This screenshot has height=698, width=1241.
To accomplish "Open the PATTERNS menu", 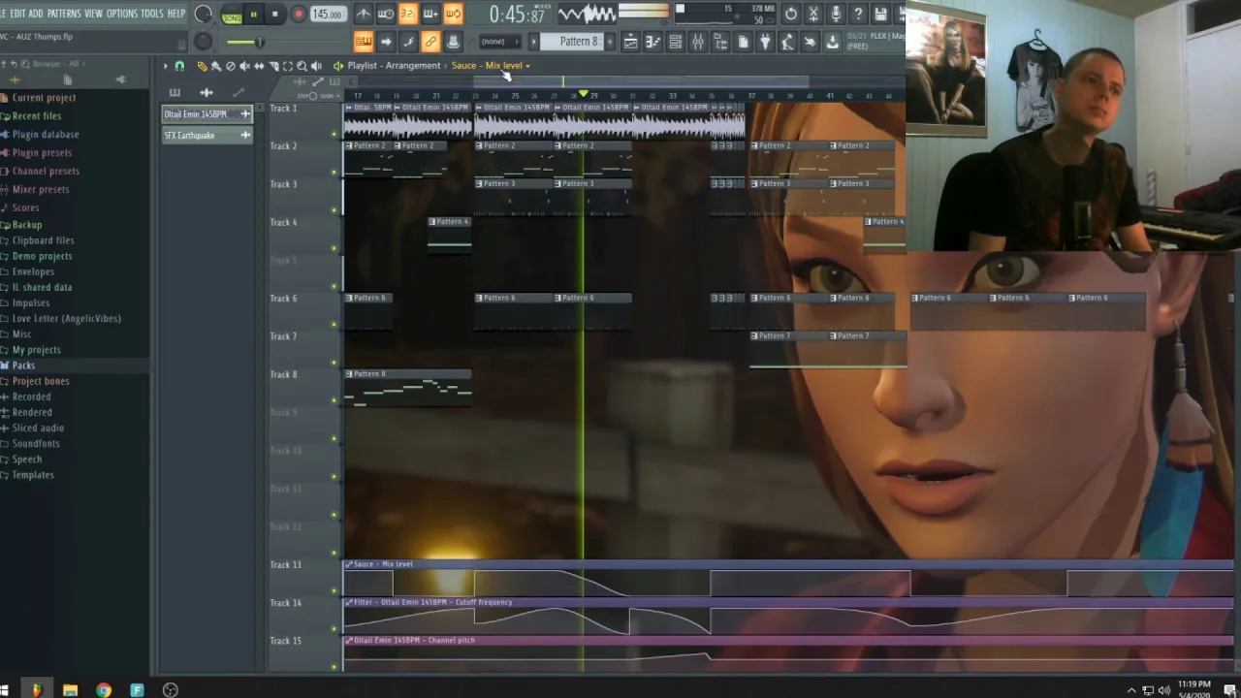I will coord(64,14).
